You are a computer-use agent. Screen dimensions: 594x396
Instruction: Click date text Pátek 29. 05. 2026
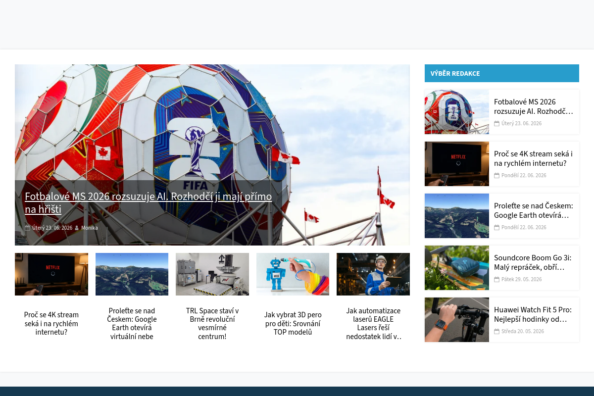521,280
